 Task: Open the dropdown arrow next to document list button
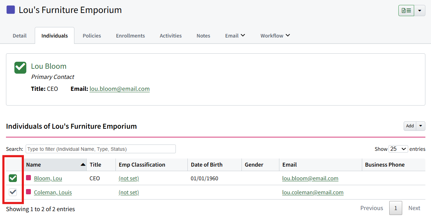coord(420,11)
